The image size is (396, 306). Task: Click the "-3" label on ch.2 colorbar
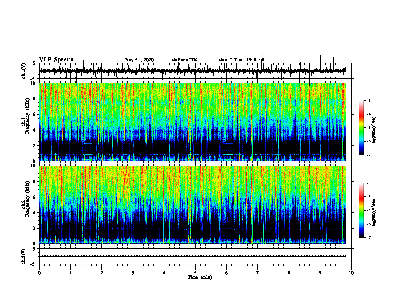[369, 183]
